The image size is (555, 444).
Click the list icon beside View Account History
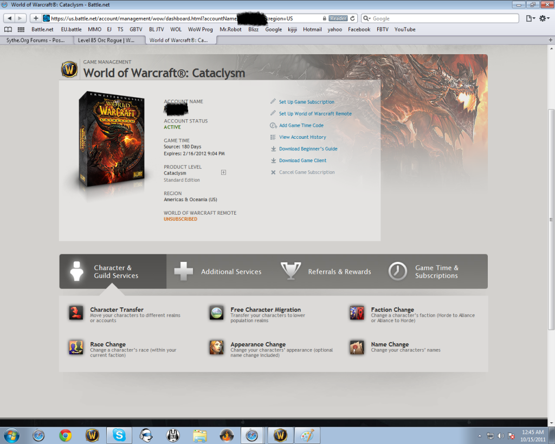(273, 137)
